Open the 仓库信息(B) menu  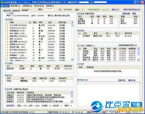[x=27, y=6]
